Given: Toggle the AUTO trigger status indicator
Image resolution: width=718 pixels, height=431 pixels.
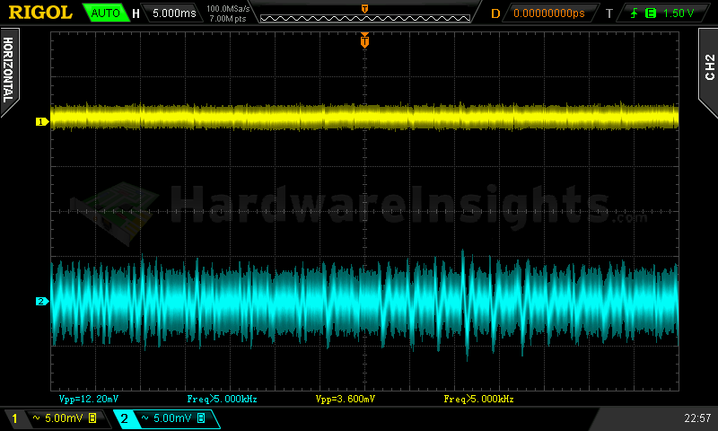Looking at the screenshot, I should [x=104, y=13].
